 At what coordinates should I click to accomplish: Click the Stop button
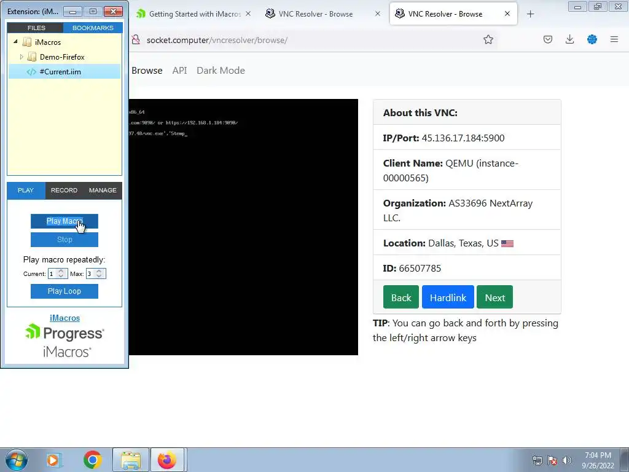(x=64, y=240)
